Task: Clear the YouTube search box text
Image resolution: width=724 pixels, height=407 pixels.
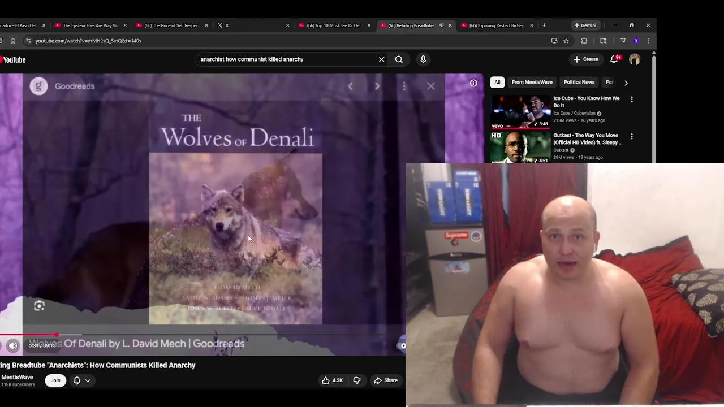Action: tap(381, 59)
